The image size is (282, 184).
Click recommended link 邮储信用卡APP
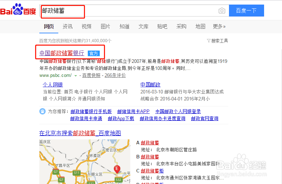tap(133, 112)
